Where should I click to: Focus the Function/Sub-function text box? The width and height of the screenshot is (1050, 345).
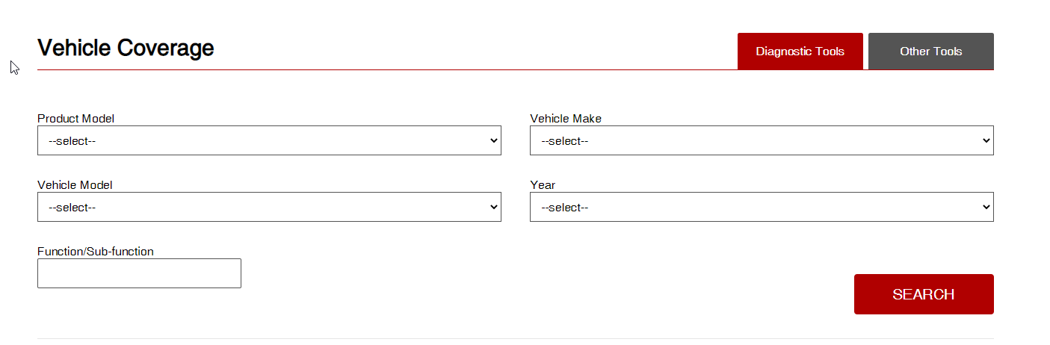[x=139, y=273]
